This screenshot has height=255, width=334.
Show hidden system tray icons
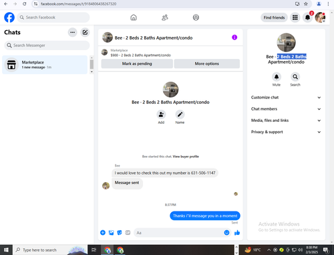pyautogui.click(x=269, y=250)
